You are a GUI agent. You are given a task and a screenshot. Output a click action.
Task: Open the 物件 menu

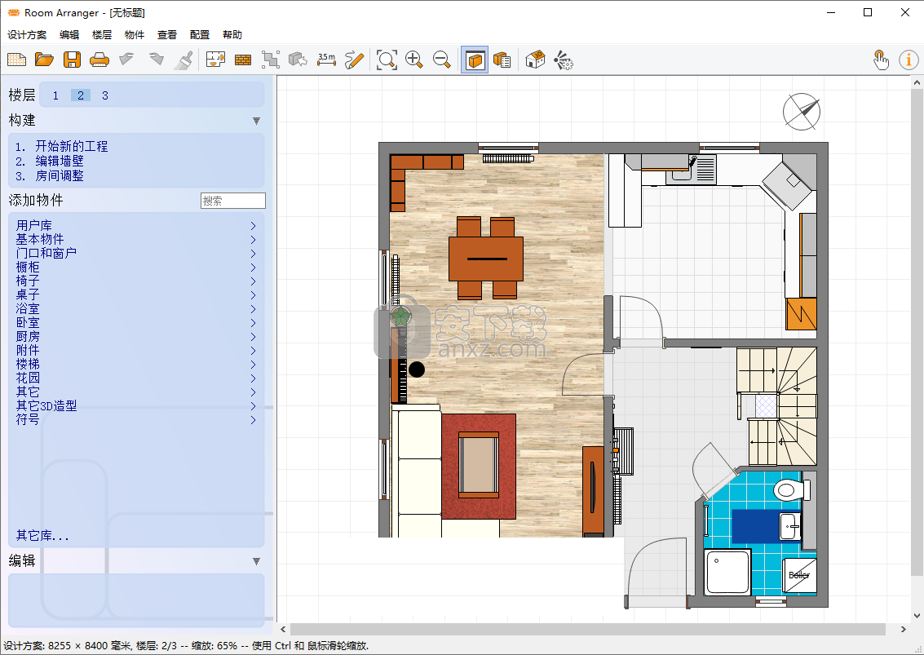click(x=135, y=35)
